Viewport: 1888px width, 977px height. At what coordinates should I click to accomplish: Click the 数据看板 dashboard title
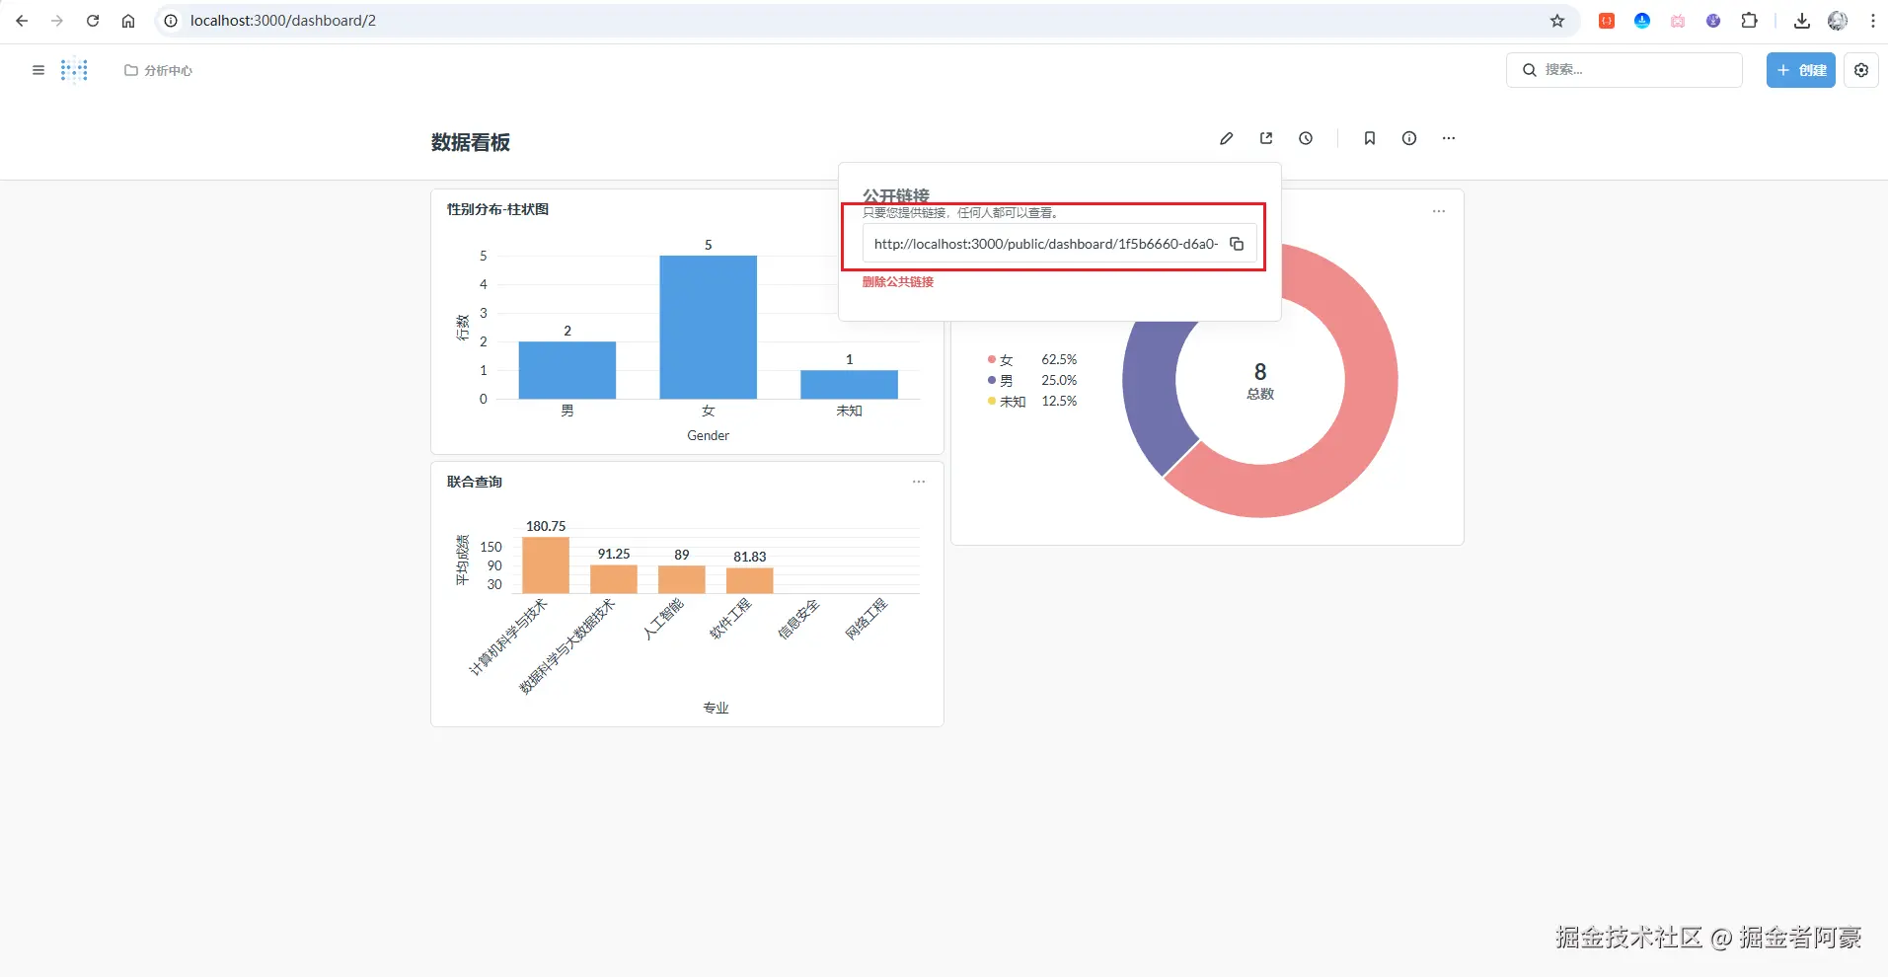pos(471,142)
